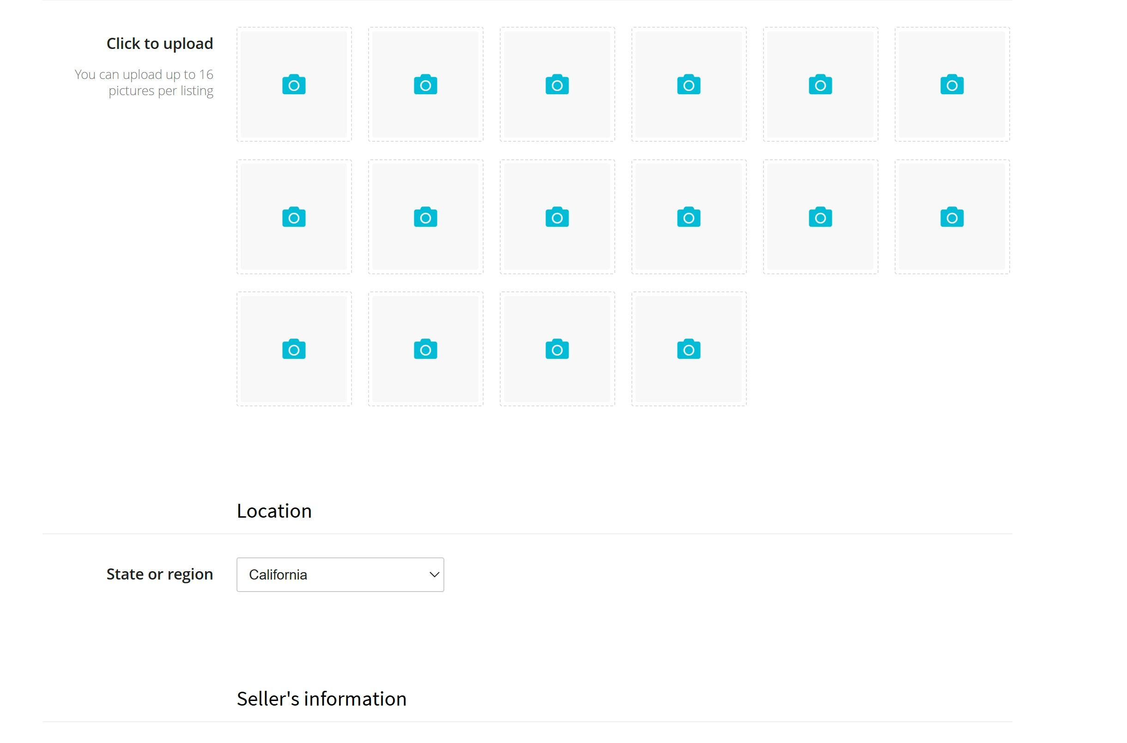
Task: Click fourth camera upload slot in middle row
Action: click(x=689, y=217)
